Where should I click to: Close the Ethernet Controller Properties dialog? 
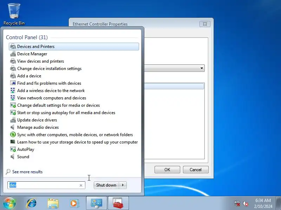click(x=205, y=24)
